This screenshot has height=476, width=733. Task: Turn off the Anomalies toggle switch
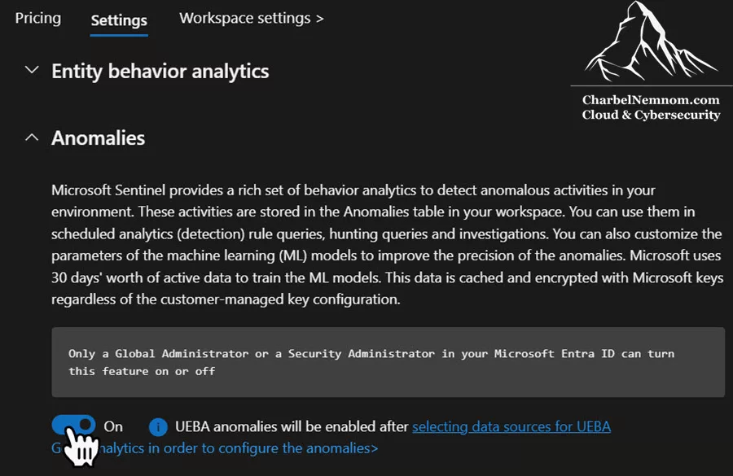tap(73, 425)
